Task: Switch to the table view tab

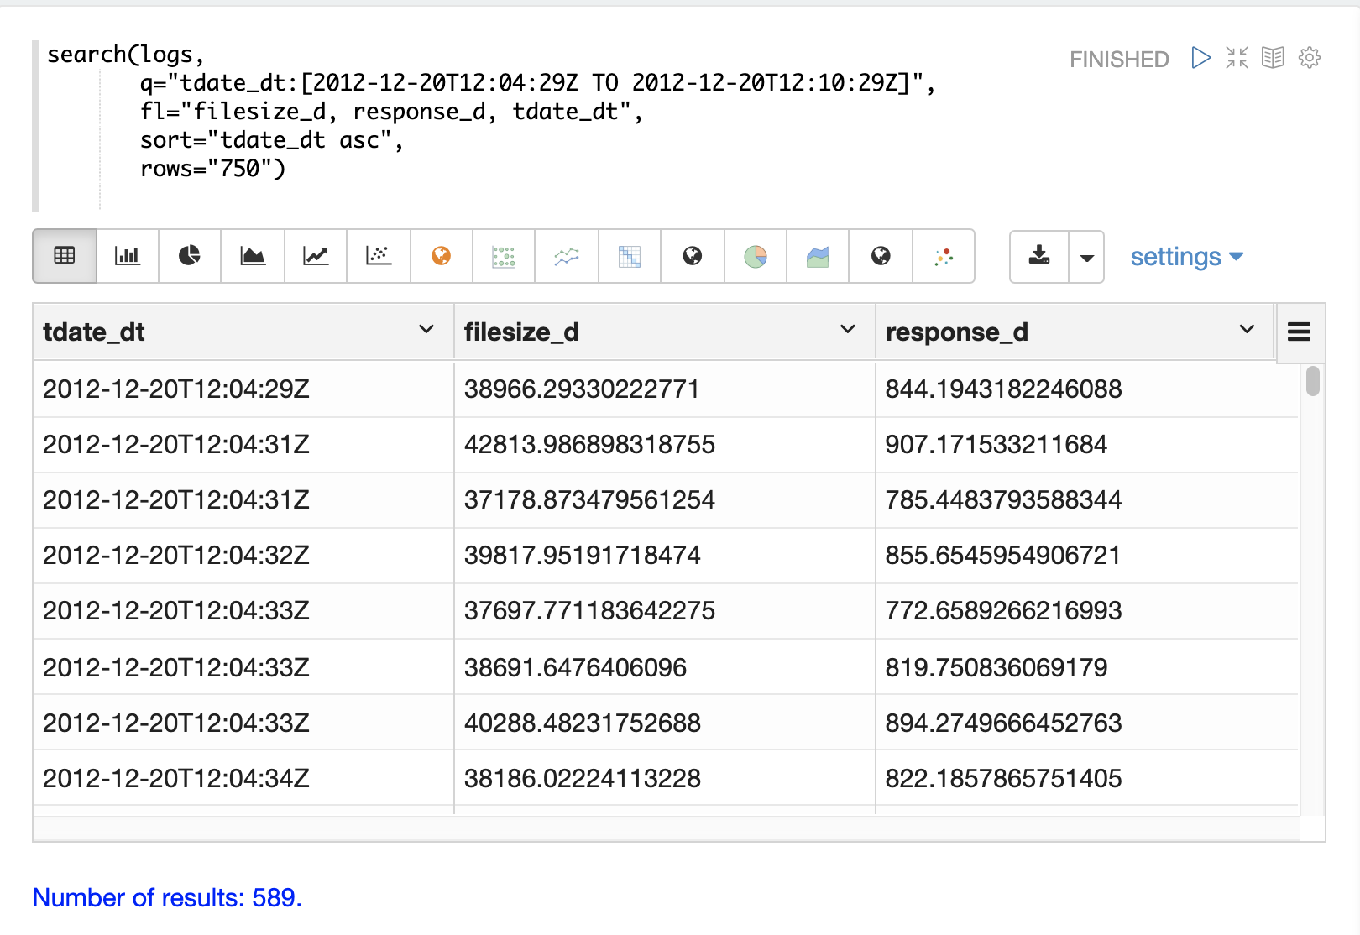Action: [64, 256]
